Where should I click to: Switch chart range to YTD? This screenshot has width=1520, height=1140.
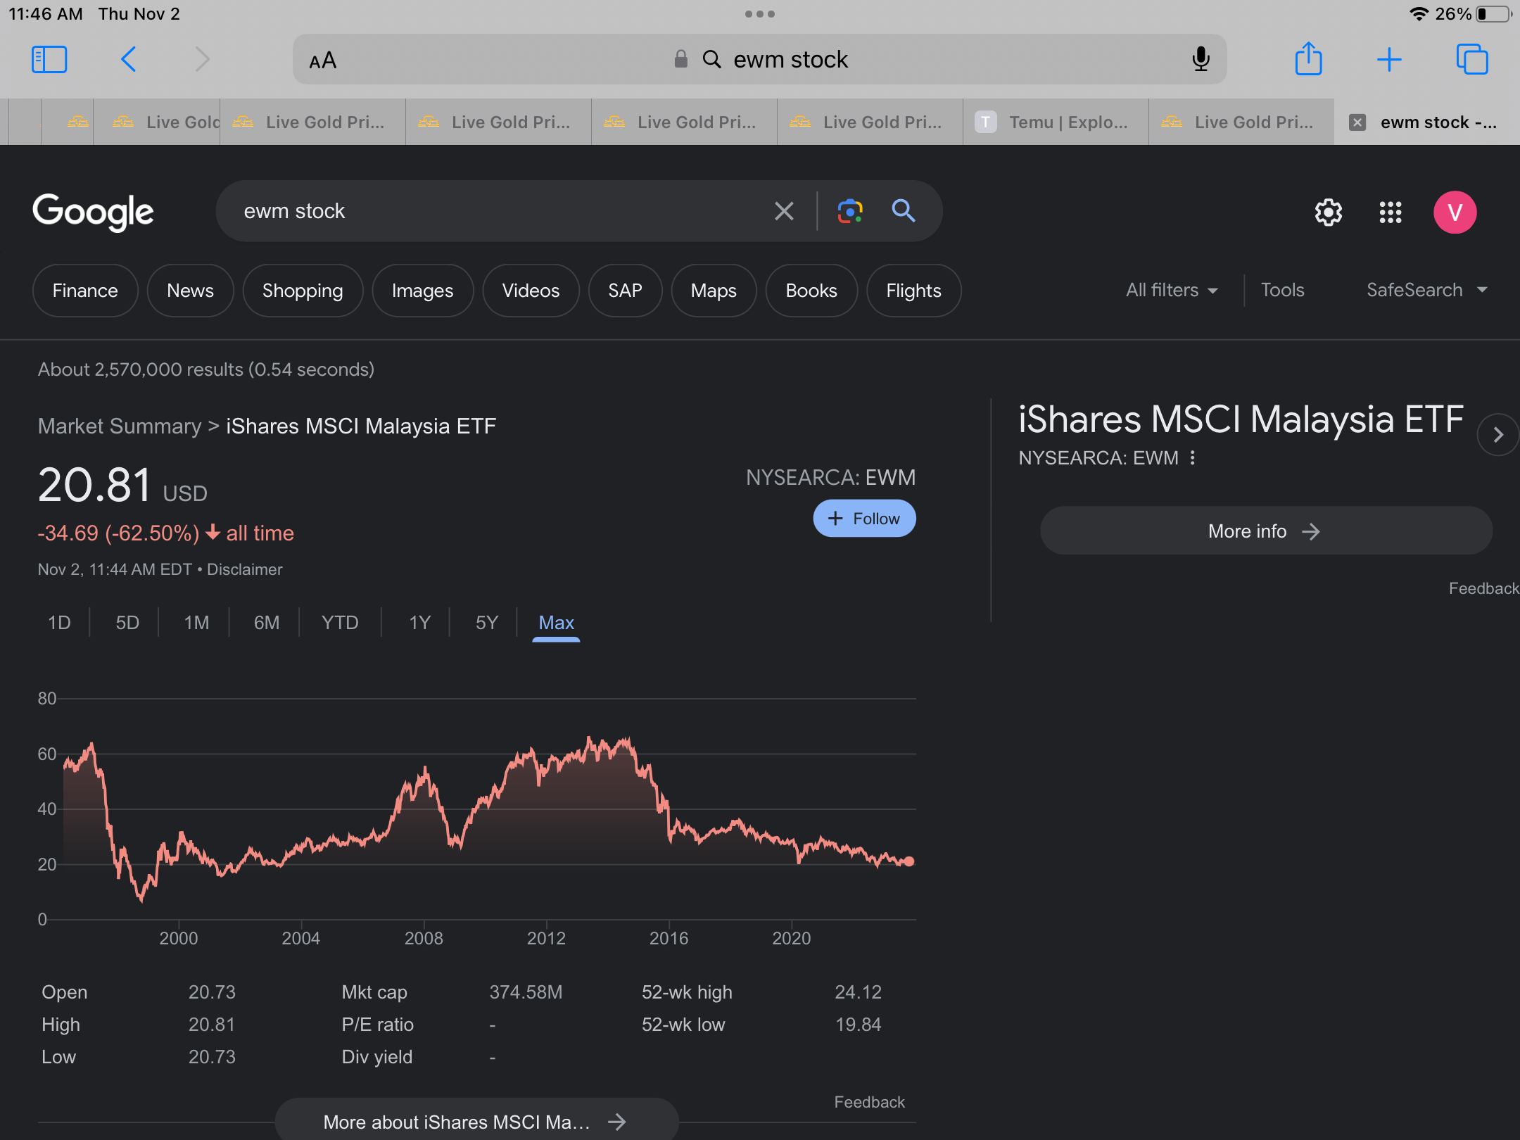[x=340, y=623]
